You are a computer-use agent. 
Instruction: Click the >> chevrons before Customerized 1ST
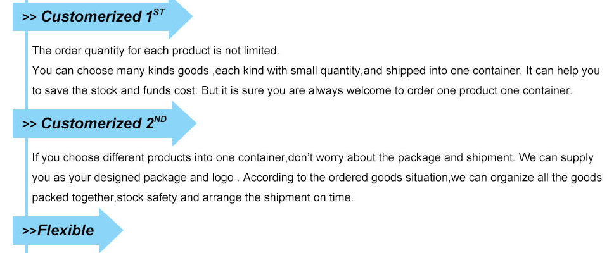point(29,18)
